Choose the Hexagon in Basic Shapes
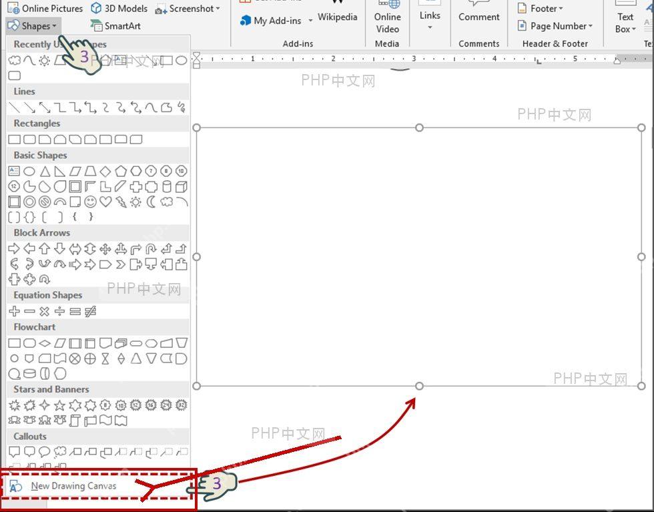 click(x=136, y=171)
